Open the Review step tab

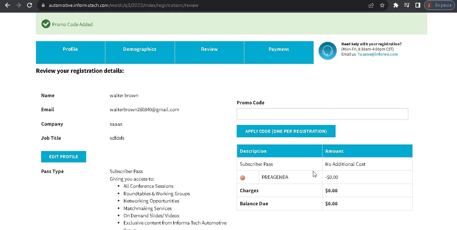click(x=209, y=52)
